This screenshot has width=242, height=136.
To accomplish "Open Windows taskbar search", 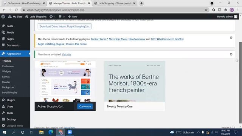I will [14, 132].
